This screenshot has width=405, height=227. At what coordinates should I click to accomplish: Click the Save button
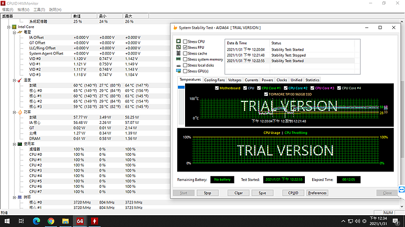(x=262, y=193)
